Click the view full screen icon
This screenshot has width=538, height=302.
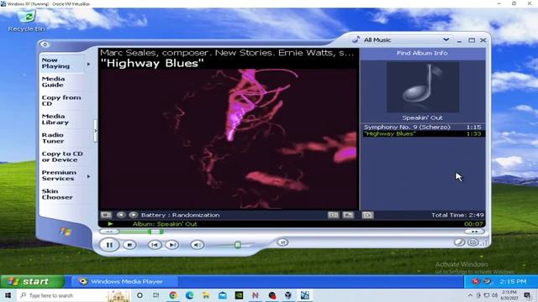[x=333, y=215]
